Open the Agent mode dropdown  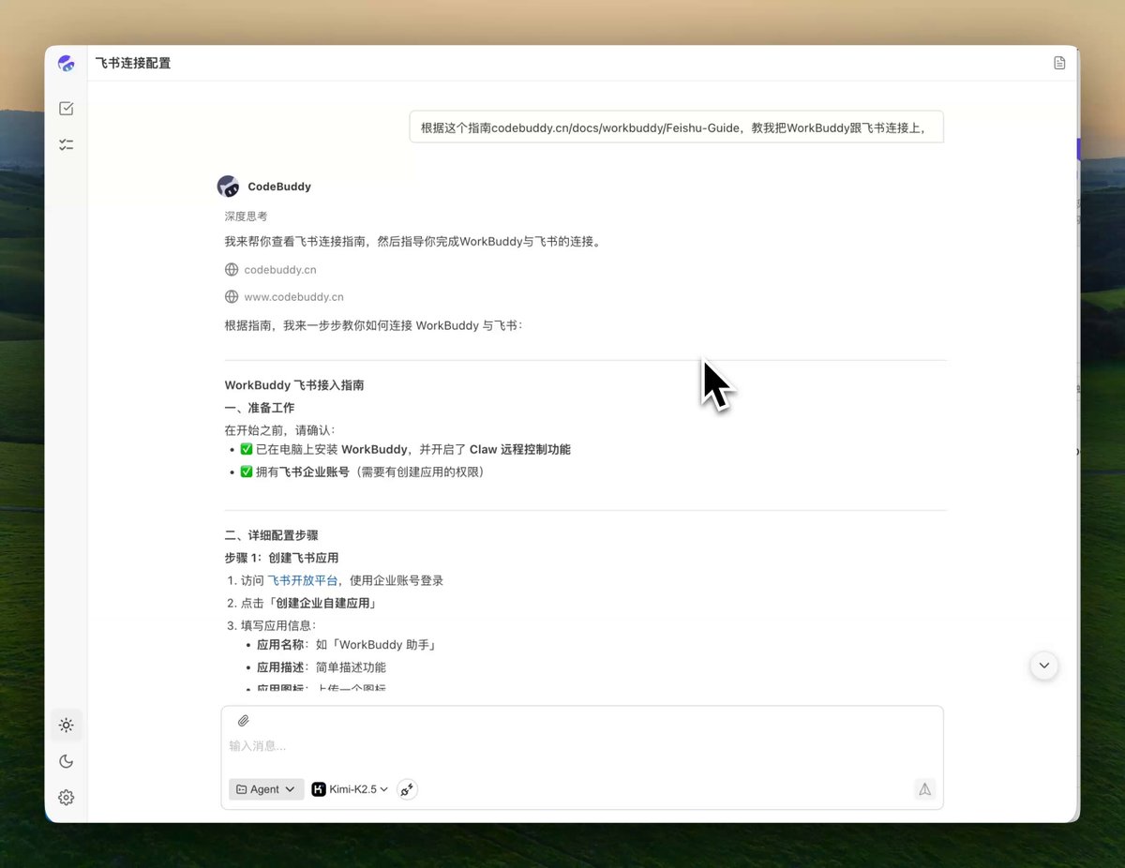(x=266, y=789)
